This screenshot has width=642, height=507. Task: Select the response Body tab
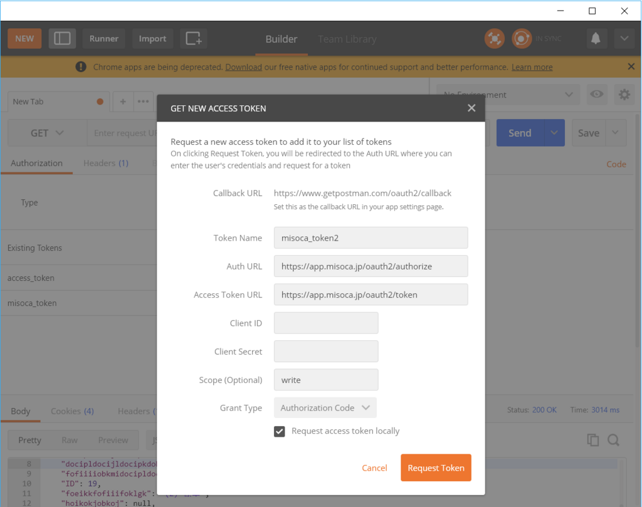[x=21, y=411]
